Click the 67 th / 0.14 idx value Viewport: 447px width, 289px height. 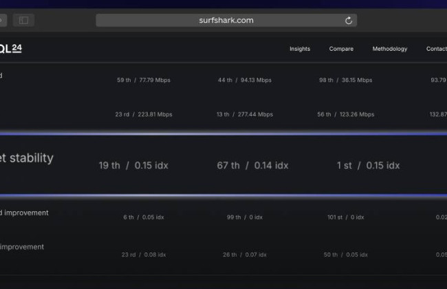point(252,165)
